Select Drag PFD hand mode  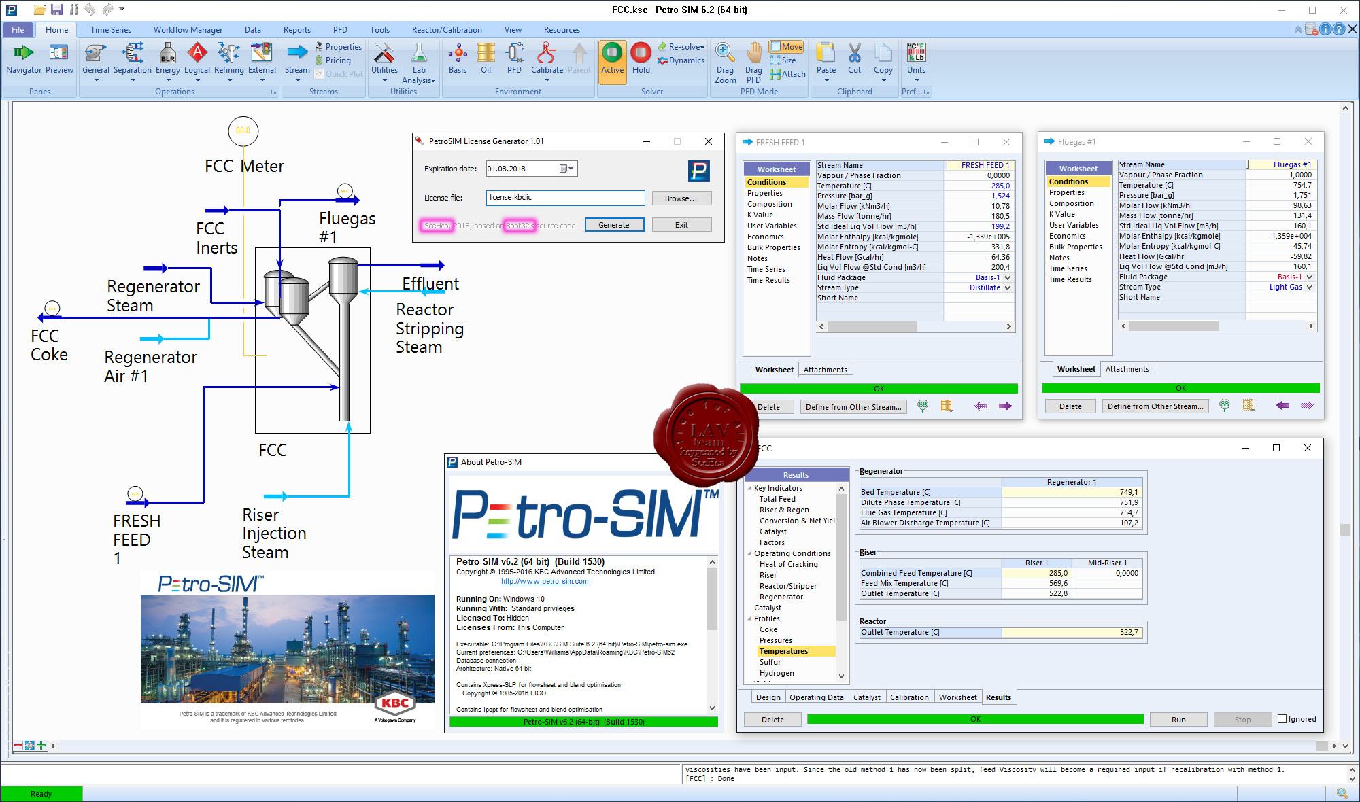pos(753,63)
